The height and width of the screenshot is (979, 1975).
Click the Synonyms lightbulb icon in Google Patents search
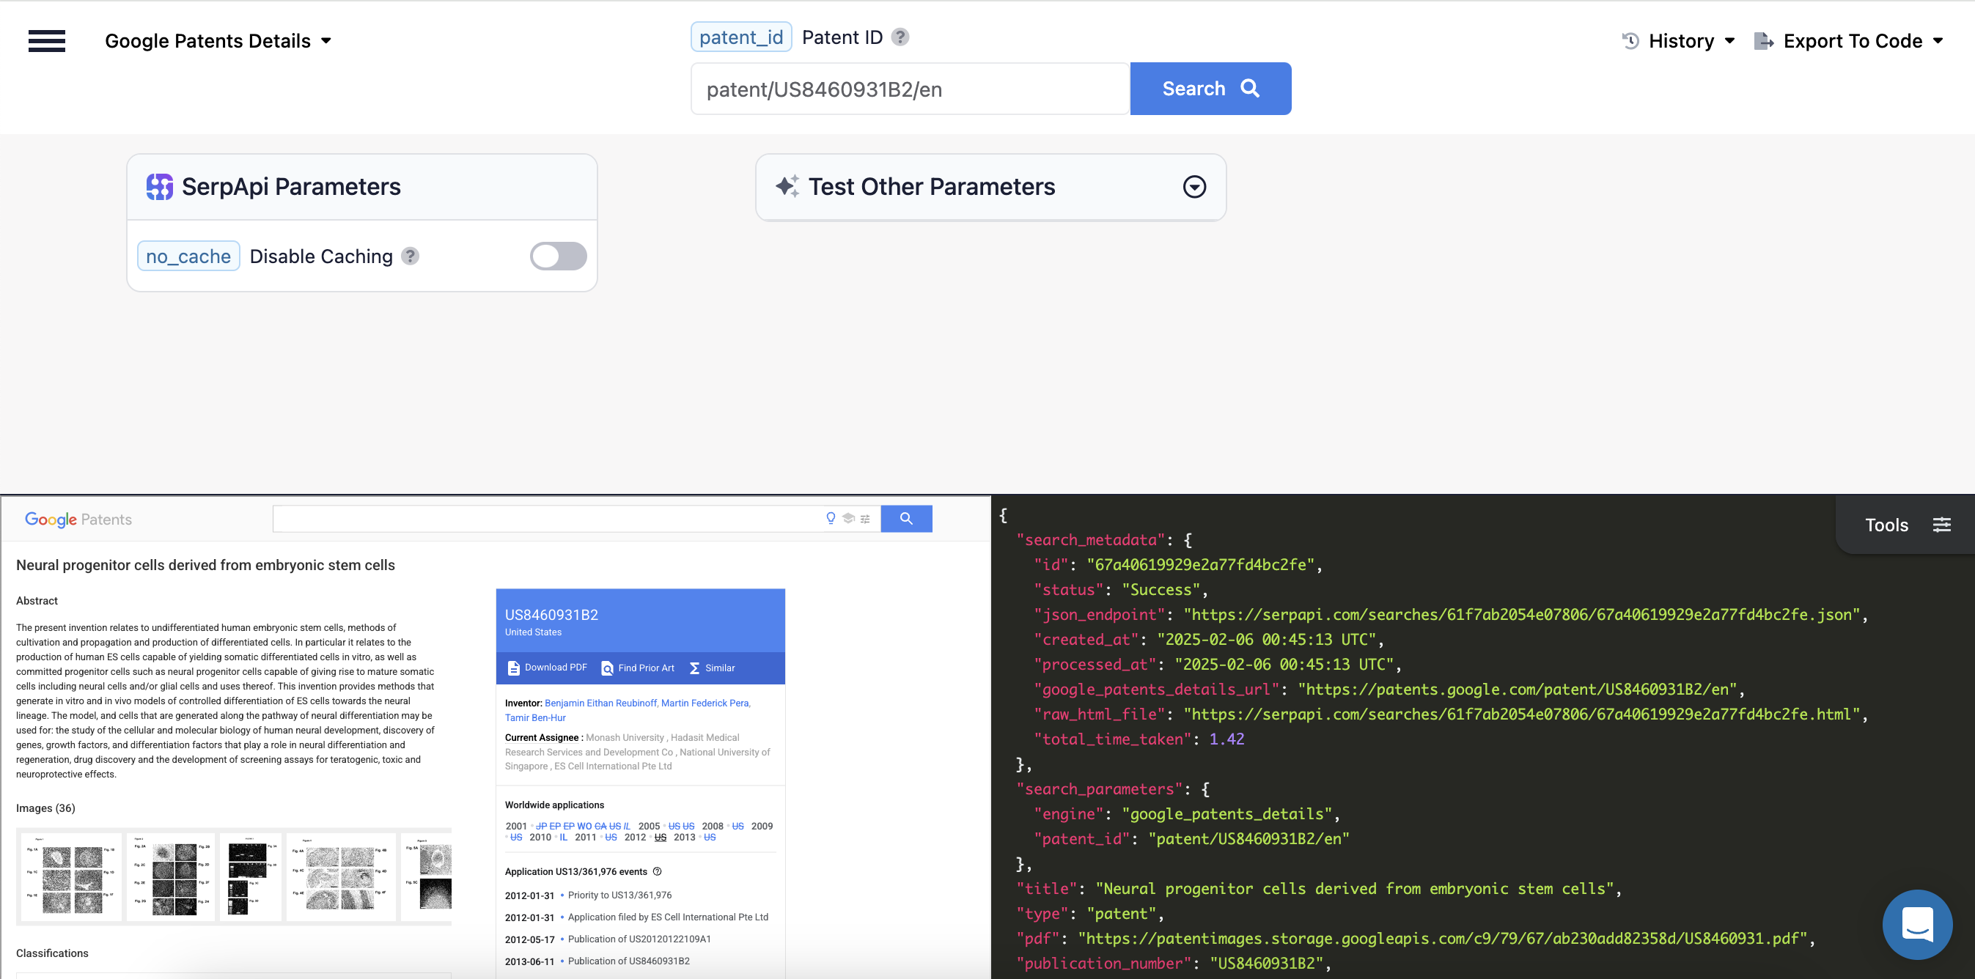coord(831,518)
